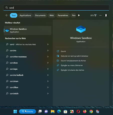The height and width of the screenshot is (115, 113).
Task: Select the 'sandillon' web suggestion
Action: pos(28,87)
